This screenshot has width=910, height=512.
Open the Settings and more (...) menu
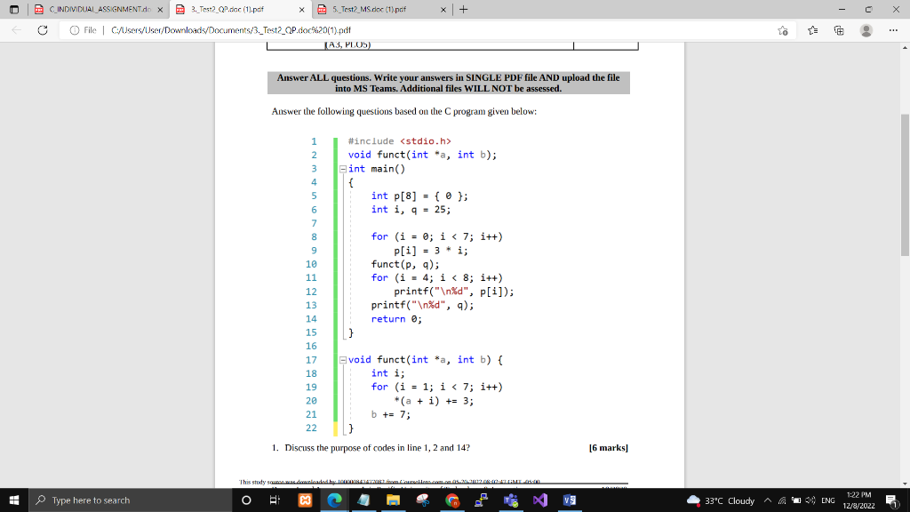coord(893,29)
